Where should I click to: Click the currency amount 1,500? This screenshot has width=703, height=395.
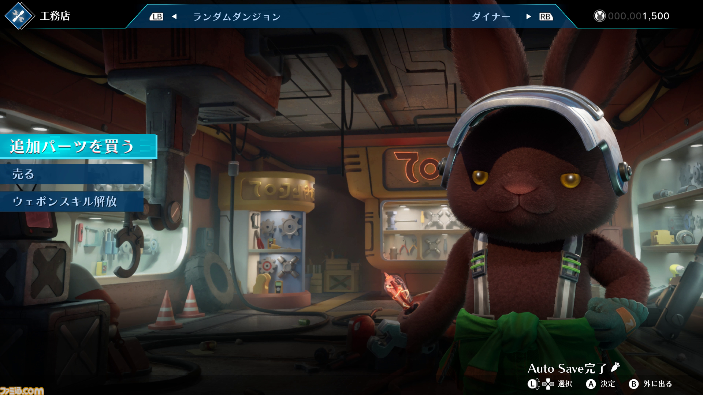656,16
